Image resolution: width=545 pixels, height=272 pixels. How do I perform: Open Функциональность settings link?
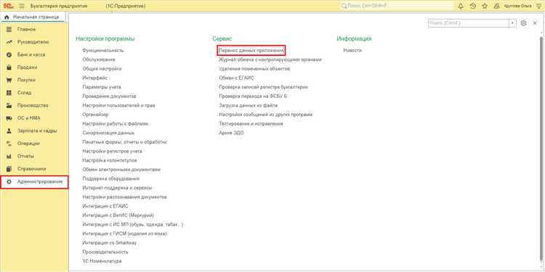[103, 50]
